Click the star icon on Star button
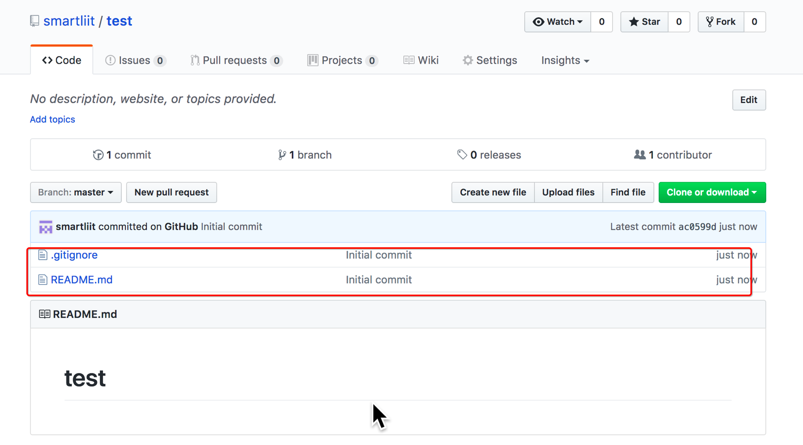The width and height of the screenshot is (803, 445). coord(633,22)
